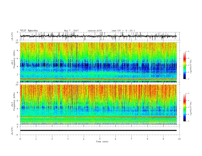This screenshot has width=202, height=156.
Task: Click the ch.1 time-series waveform plot
Action: (x=98, y=36)
